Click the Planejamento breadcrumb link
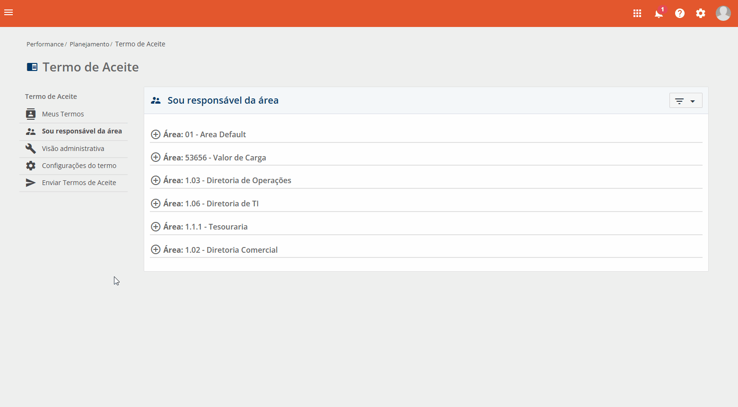 tap(89, 44)
